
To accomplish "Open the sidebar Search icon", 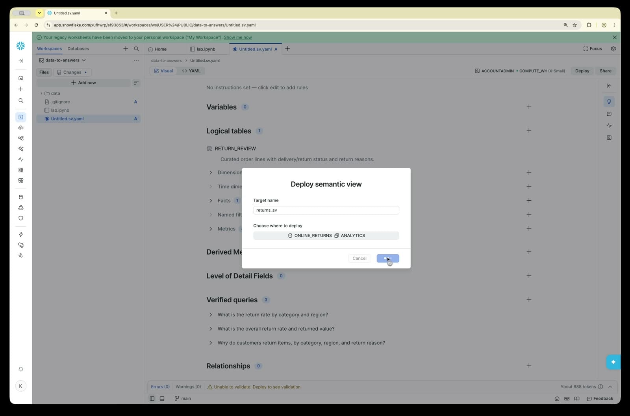I will (21, 101).
